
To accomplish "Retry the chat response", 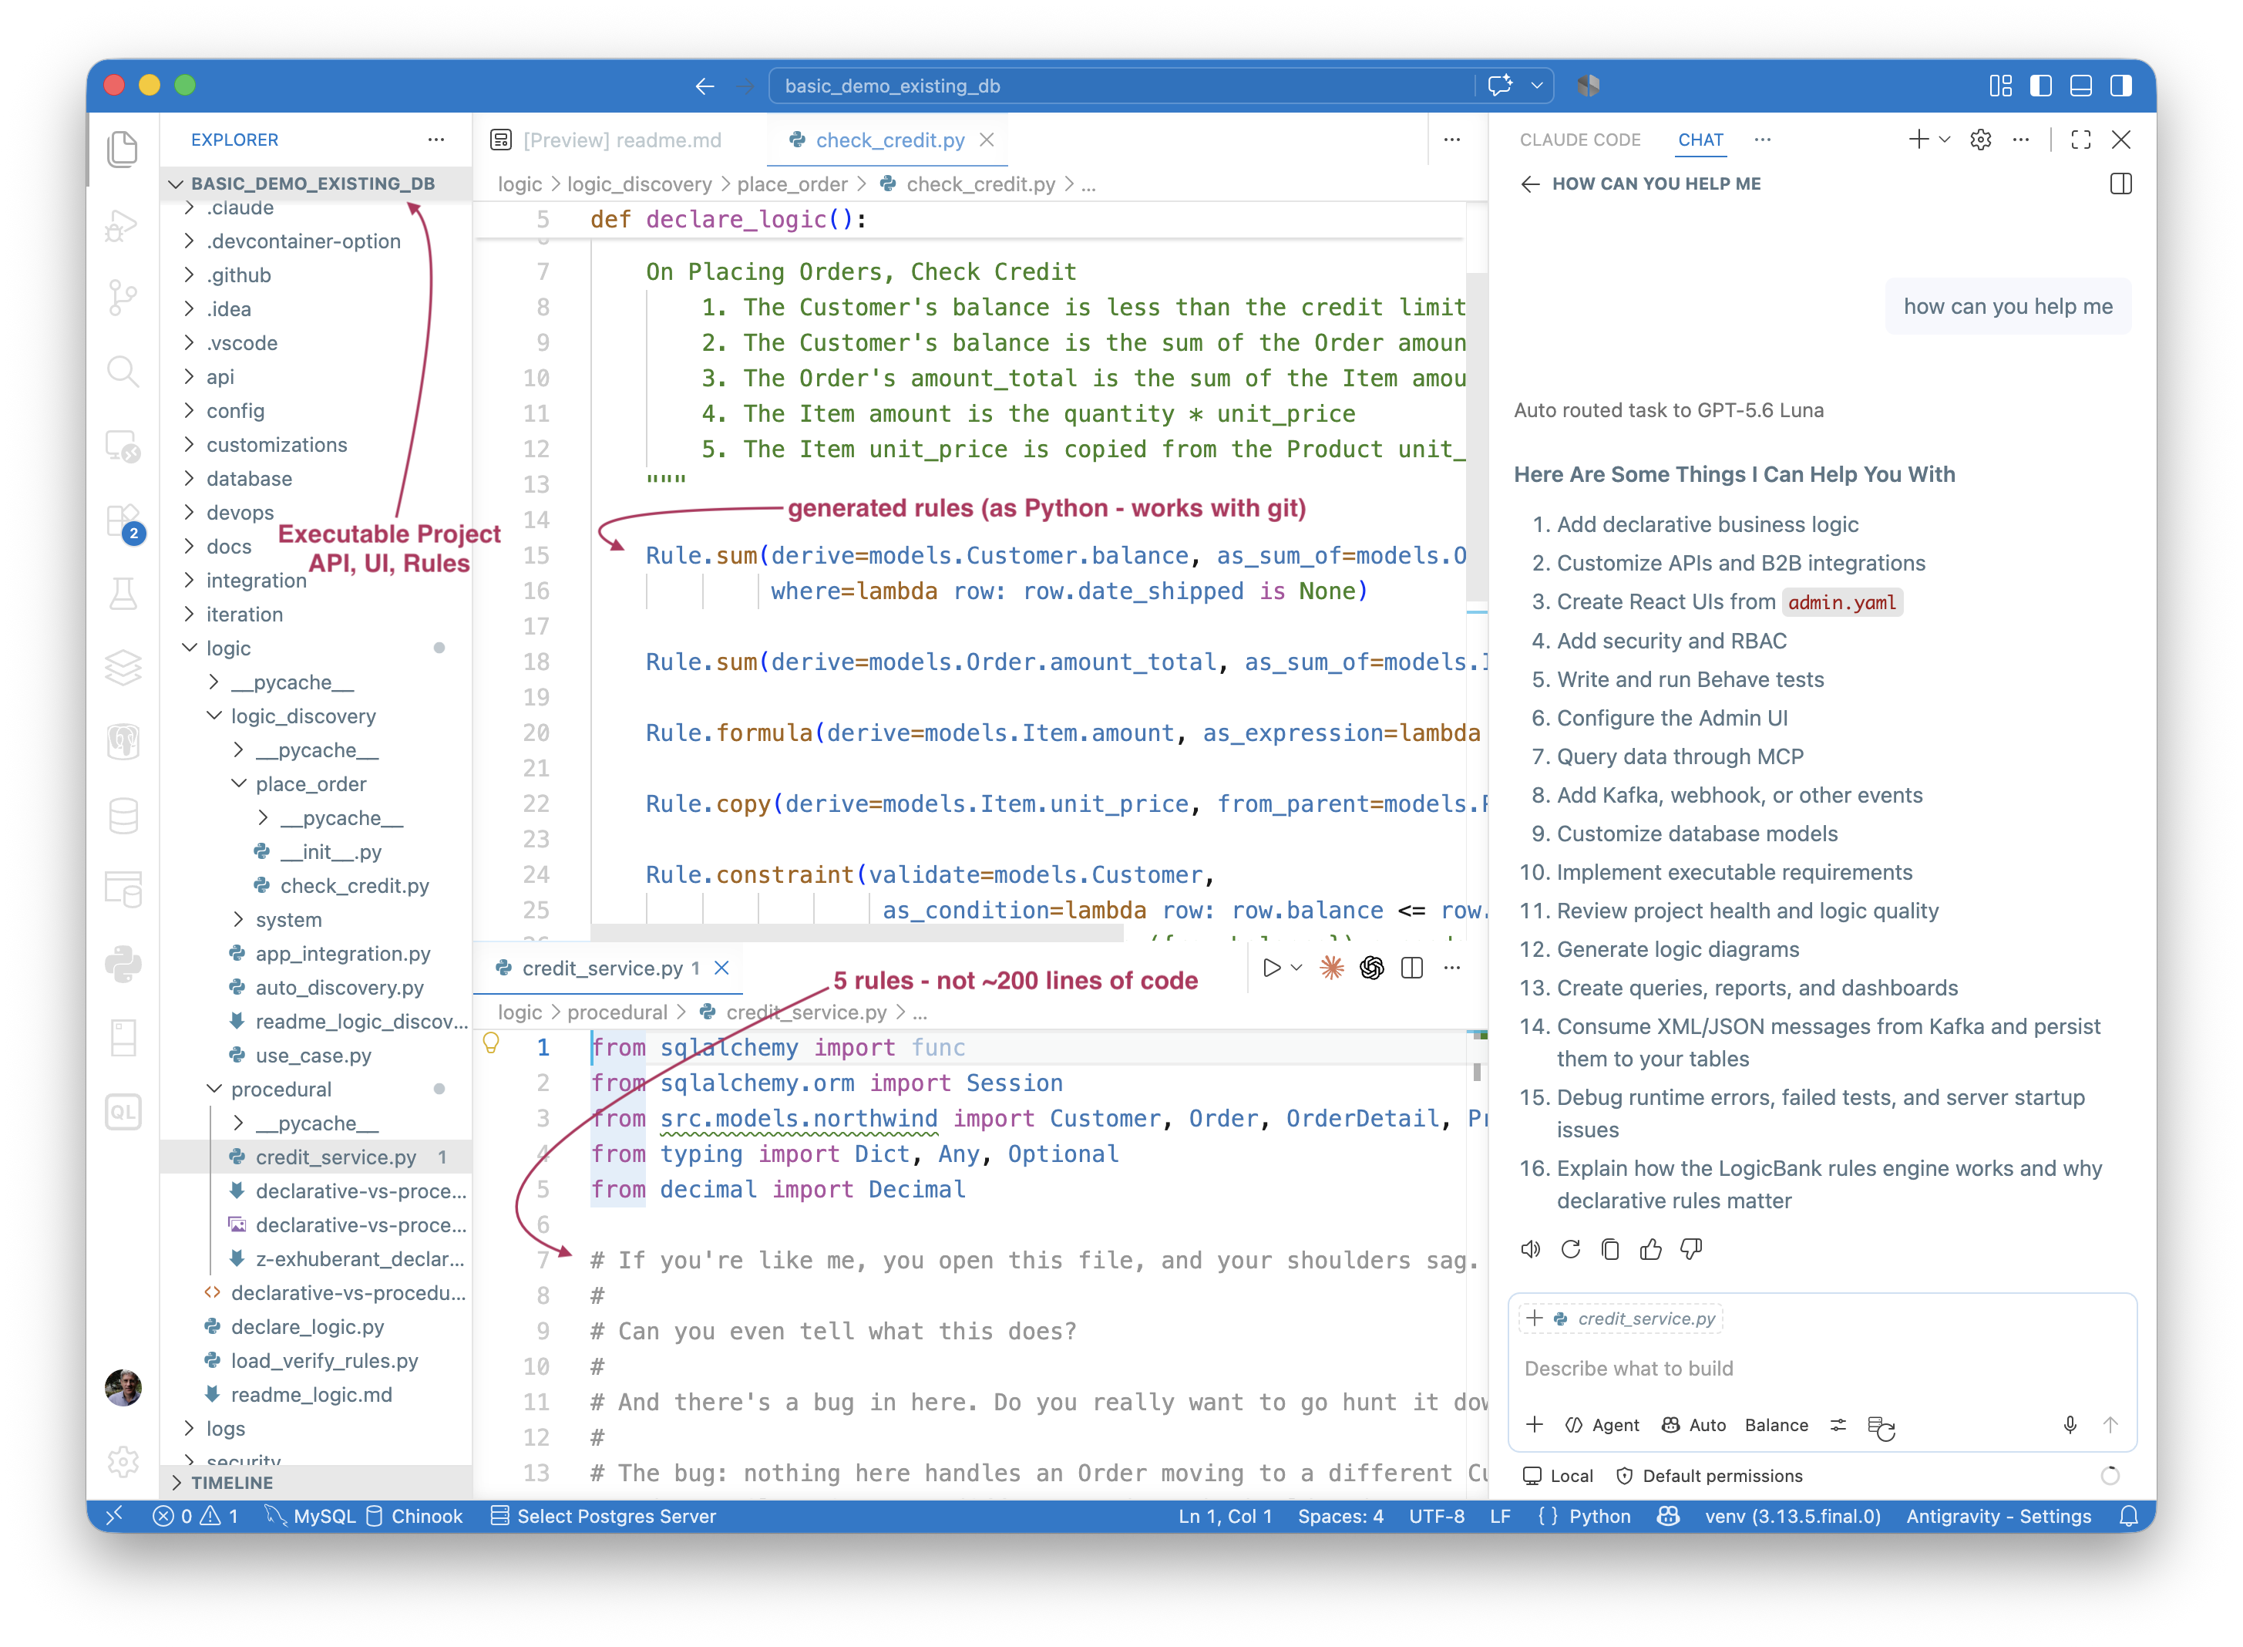I will [1570, 1249].
